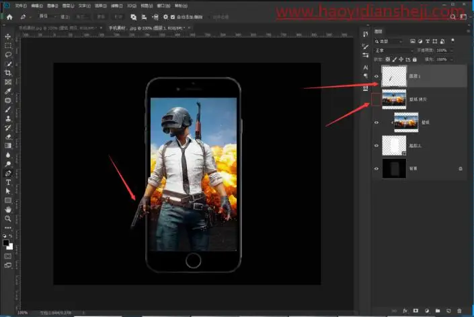The image size is (474, 317).
Task: Open path arrangement options
Action: [x=155, y=17]
